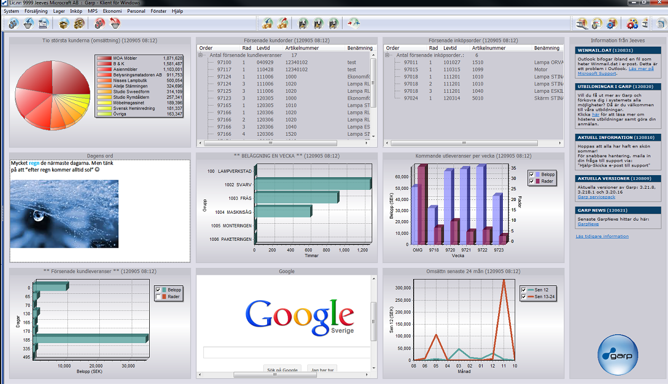Open the cash register toolbar icon

tap(44, 23)
